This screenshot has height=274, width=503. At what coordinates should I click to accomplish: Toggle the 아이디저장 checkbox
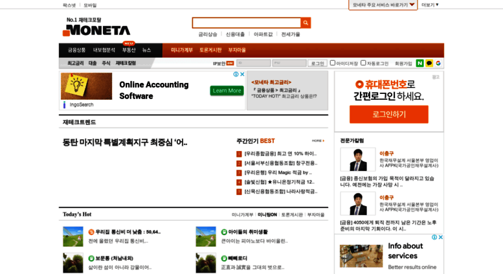click(333, 63)
